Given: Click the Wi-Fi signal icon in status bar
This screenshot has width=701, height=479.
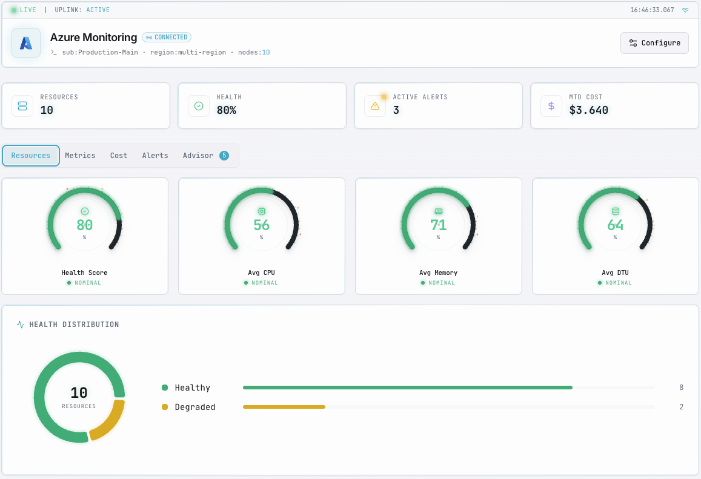Looking at the screenshot, I should click(x=685, y=10).
